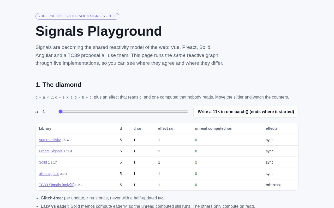Open the TC39 Signals (polyfill) link

click(x=57, y=185)
